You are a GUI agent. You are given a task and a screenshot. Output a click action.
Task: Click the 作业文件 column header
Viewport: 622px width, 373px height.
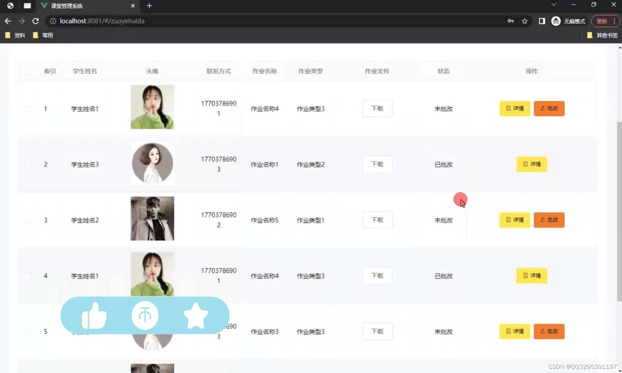[x=377, y=71]
